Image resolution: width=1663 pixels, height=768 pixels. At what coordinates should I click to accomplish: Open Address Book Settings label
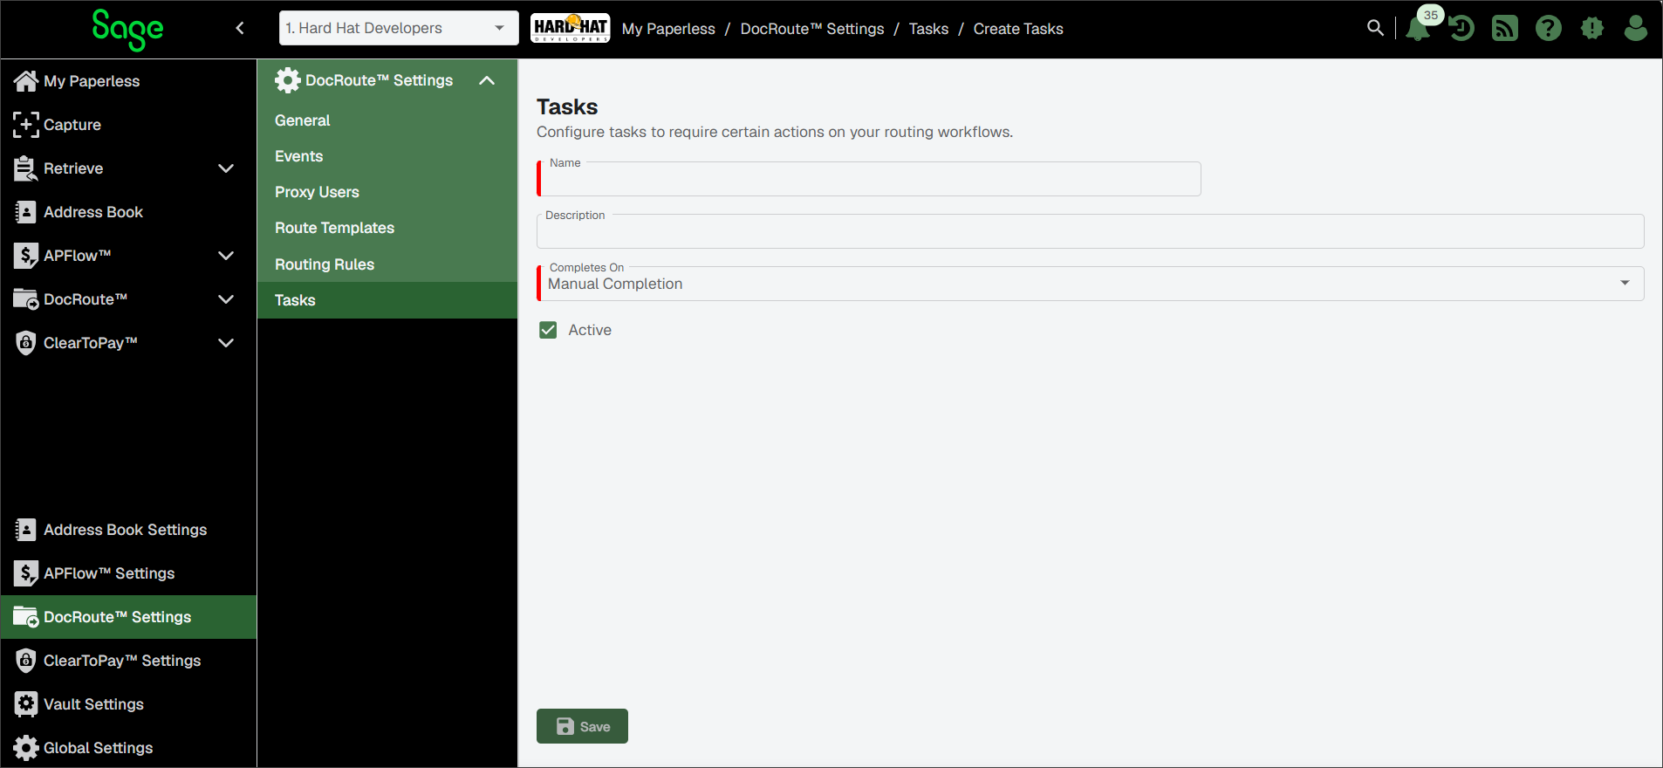click(x=125, y=530)
